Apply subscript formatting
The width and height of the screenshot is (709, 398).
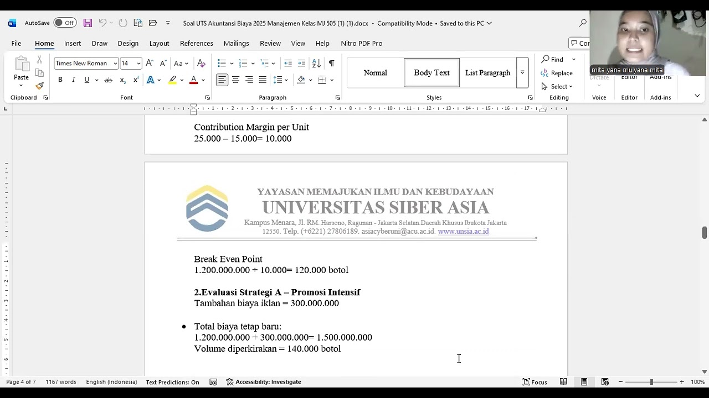click(x=123, y=80)
